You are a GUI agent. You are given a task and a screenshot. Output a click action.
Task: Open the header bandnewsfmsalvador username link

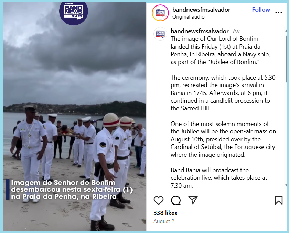pos(201,10)
